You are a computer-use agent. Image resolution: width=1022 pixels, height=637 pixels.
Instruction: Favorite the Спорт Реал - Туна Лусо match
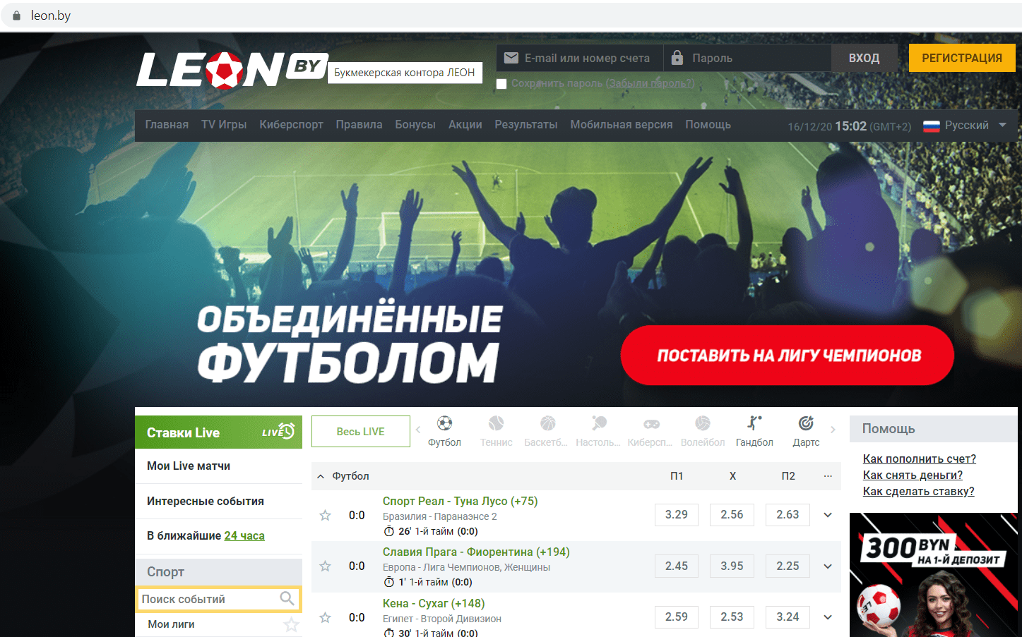[x=325, y=516]
